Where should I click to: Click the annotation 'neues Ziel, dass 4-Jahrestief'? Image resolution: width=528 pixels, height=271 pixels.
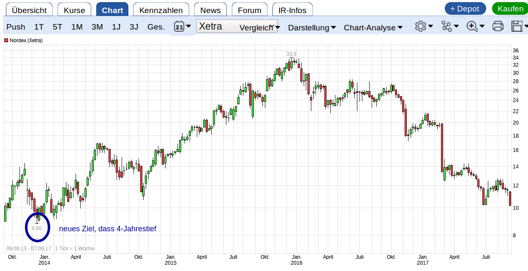point(108,229)
